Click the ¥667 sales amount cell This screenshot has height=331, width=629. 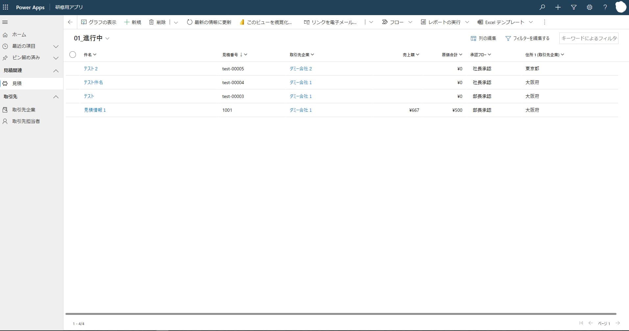pos(414,110)
